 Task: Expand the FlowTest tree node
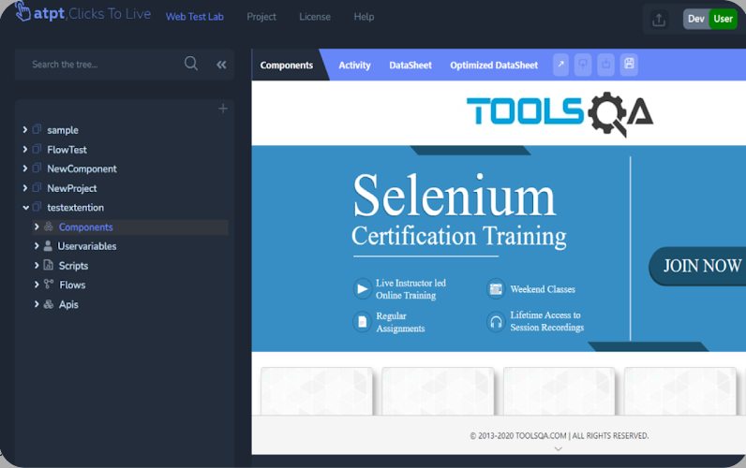24,149
